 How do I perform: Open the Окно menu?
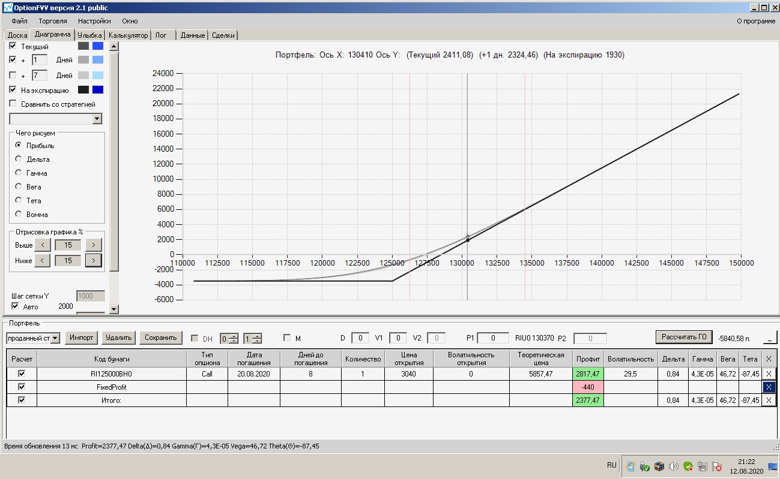pyautogui.click(x=130, y=21)
